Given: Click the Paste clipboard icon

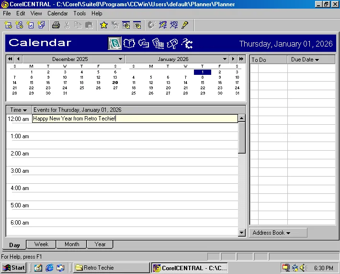Looking at the screenshot, I should (88, 25).
